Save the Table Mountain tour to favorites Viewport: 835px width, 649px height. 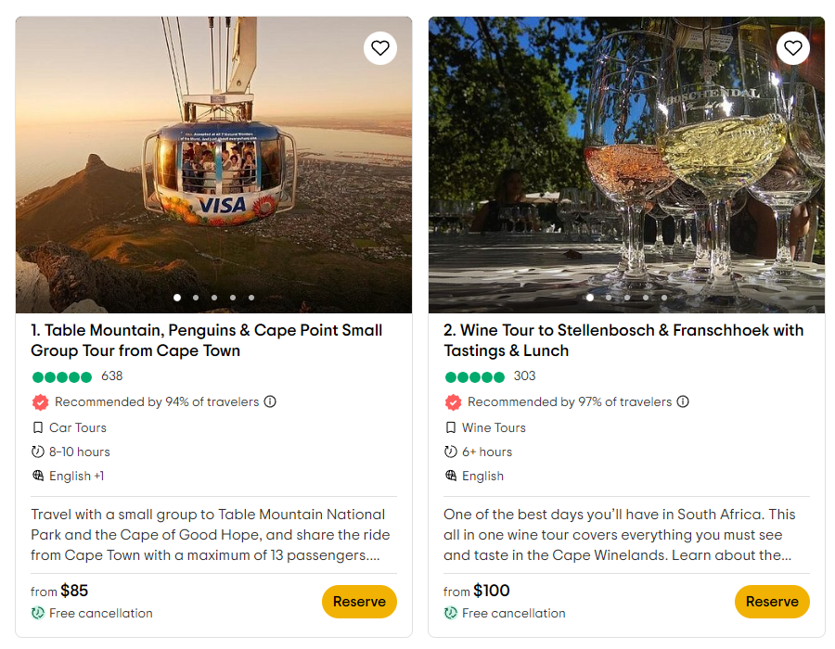(x=380, y=48)
